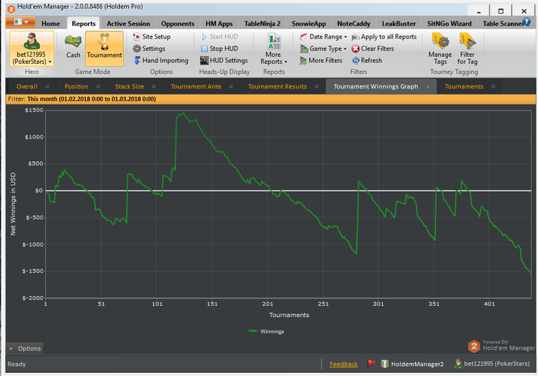The width and height of the screenshot is (538, 376).
Task: Stop the HUD
Action: point(220,48)
